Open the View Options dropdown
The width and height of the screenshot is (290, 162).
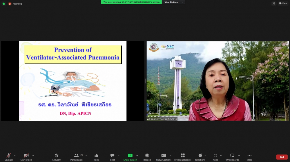pyautogui.click(x=173, y=2)
